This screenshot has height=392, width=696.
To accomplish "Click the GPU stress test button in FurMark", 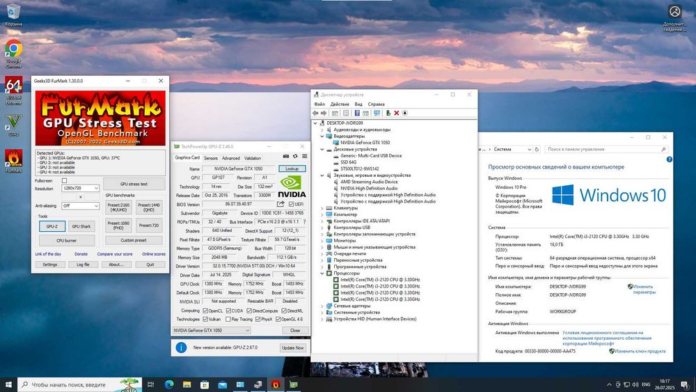I will [x=134, y=184].
